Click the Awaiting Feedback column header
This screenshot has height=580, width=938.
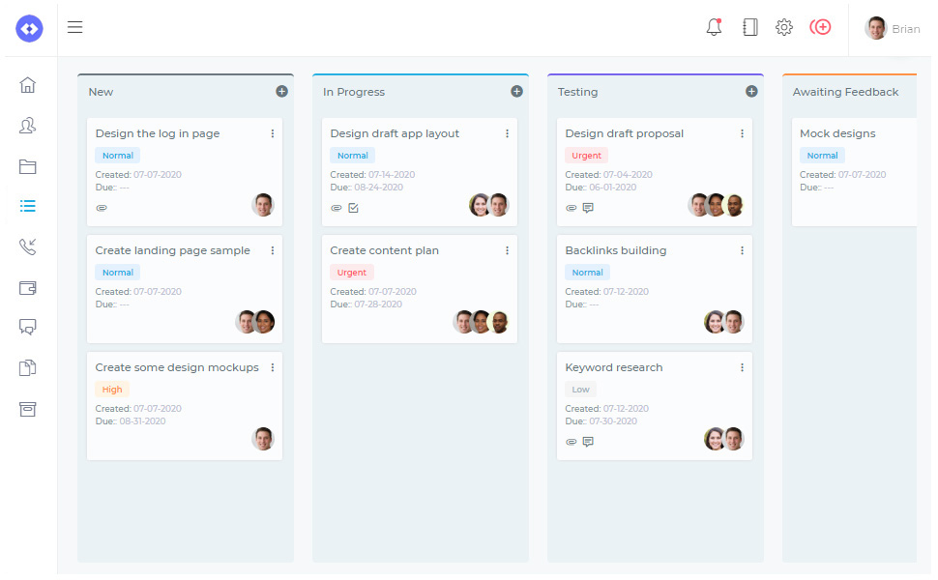[x=845, y=92]
